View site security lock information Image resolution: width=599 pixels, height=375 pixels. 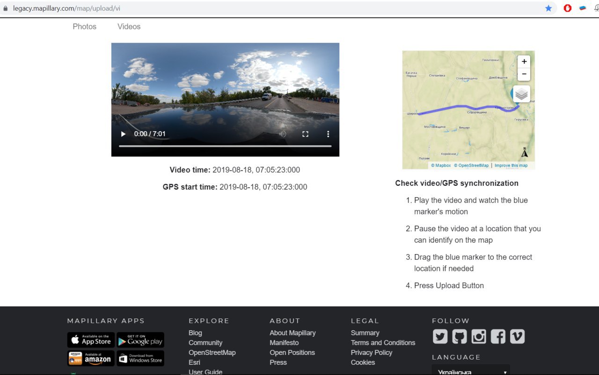click(6, 8)
